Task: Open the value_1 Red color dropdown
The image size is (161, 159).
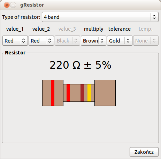Action: 15,41
